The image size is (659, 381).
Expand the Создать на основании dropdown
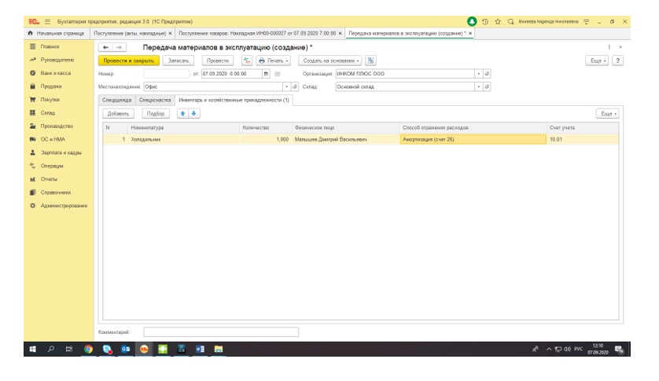tap(333, 60)
